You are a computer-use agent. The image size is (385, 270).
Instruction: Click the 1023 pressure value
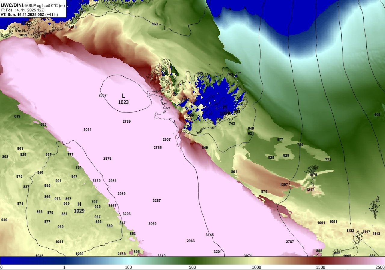123,102
